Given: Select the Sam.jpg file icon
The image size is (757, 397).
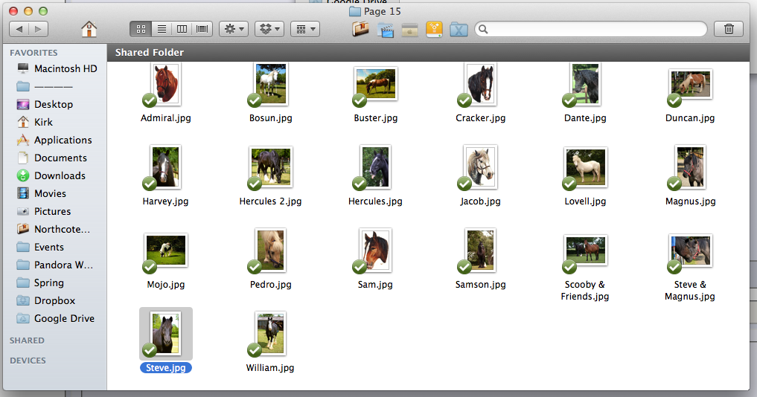Looking at the screenshot, I should coord(376,251).
